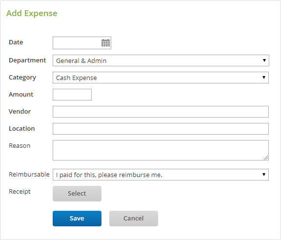Click the Department field label

pos(27,60)
